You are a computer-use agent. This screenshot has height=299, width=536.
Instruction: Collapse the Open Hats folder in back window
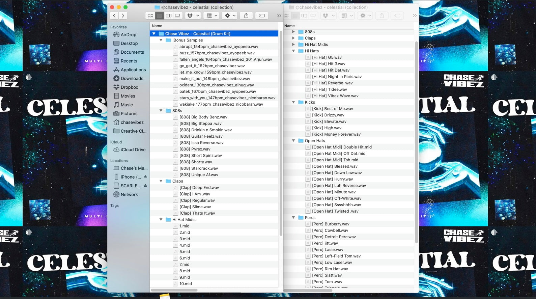point(293,141)
